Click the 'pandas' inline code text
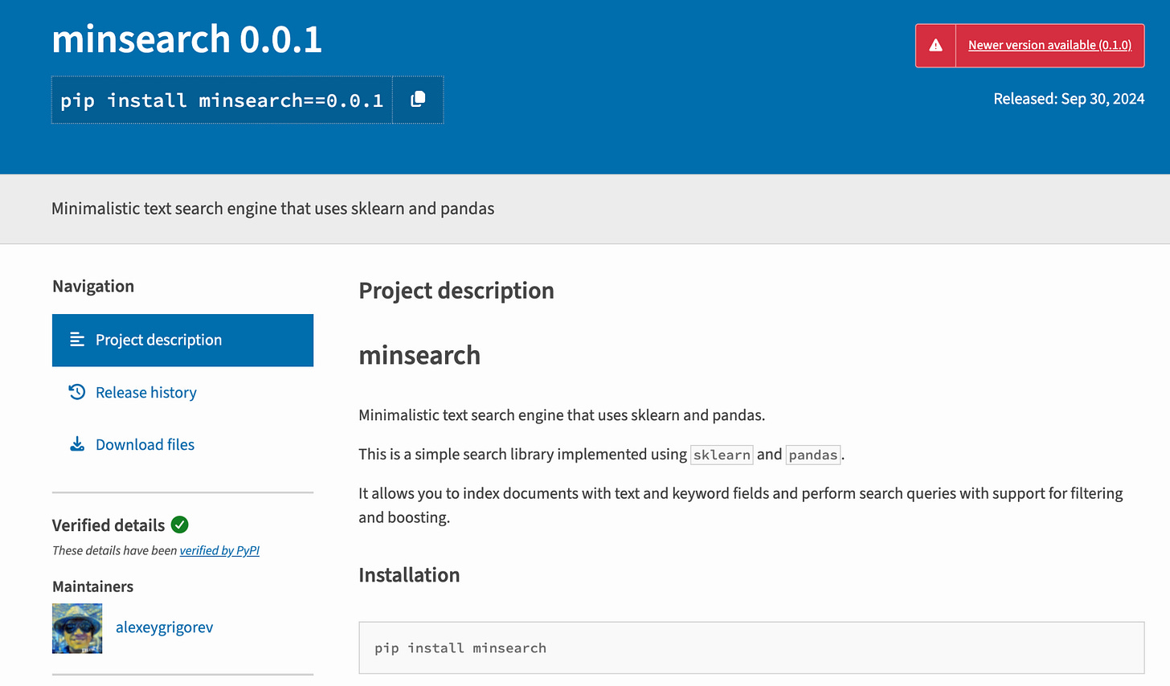 813,455
